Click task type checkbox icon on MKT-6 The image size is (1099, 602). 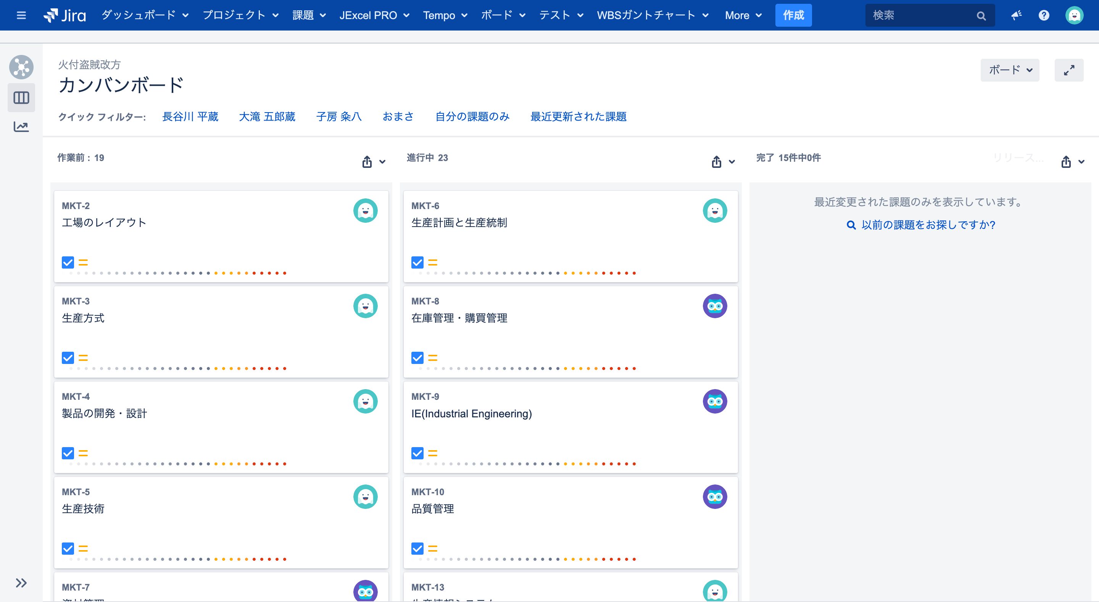click(x=417, y=262)
